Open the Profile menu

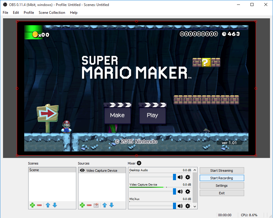(29, 13)
